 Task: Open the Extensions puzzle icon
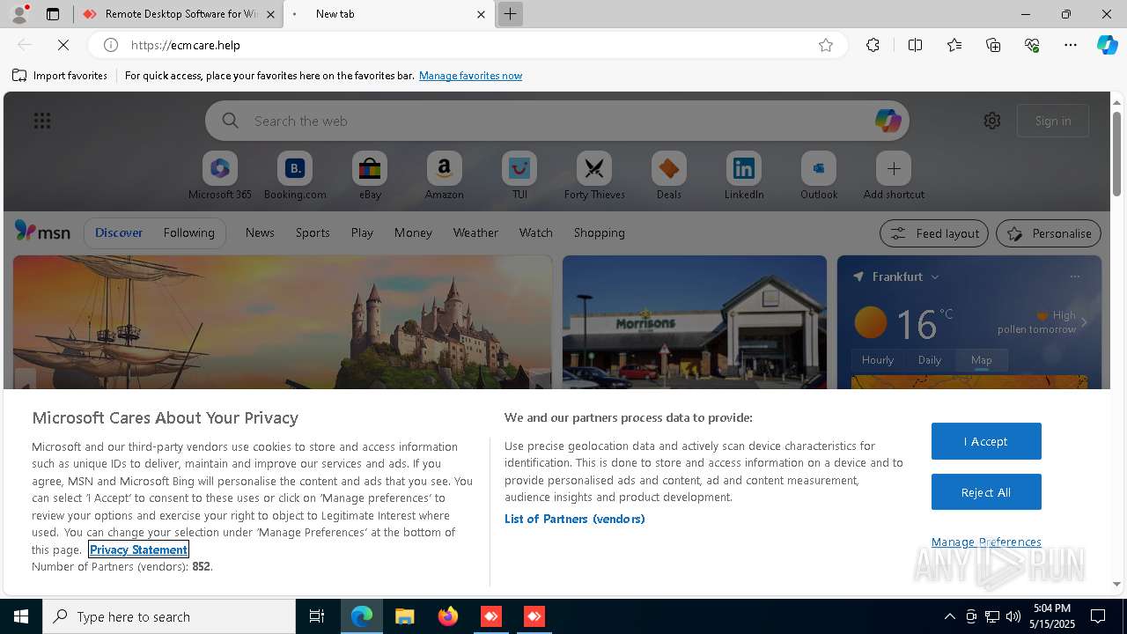tap(873, 45)
